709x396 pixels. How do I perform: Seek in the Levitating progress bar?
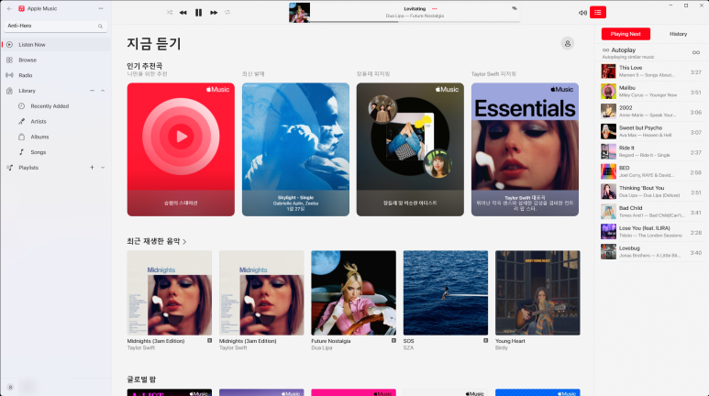(415, 22)
